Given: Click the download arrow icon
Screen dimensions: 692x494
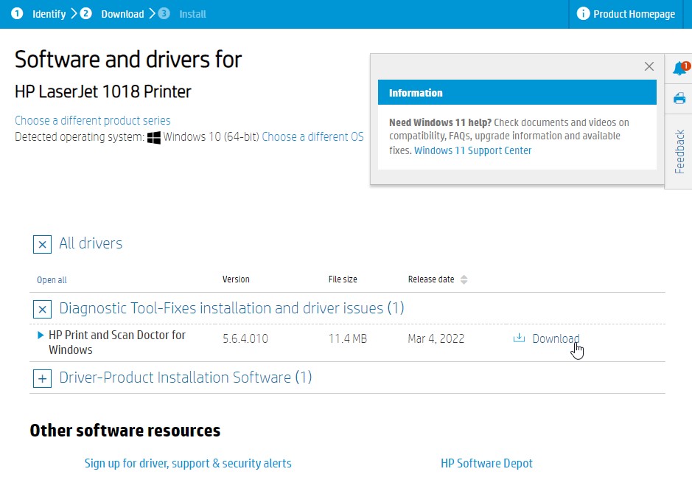Looking at the screenshot, I should coord(519,338).
